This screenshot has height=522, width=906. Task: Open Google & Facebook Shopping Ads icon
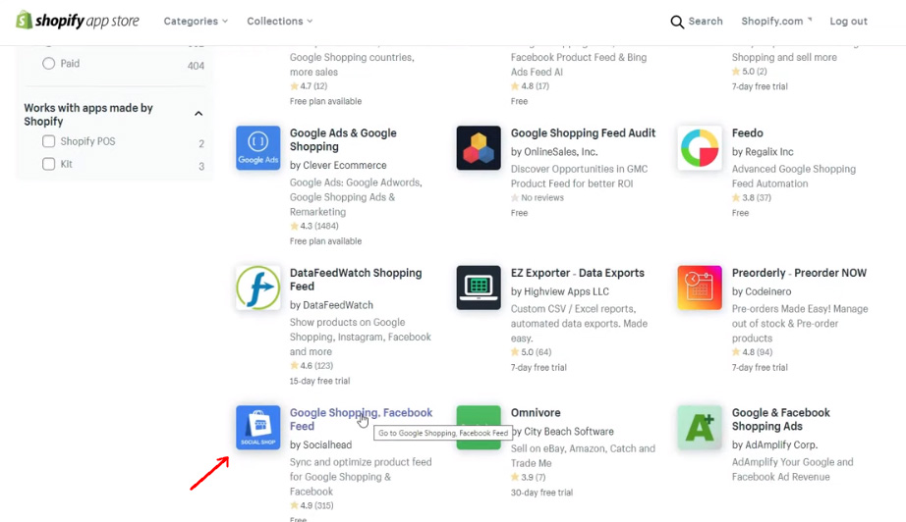pos(699,428)
